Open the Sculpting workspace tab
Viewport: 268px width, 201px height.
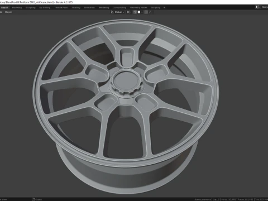click(x=30, y=8)
